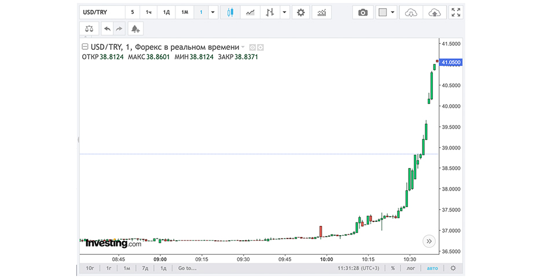544x278 pixels.
Task: Collapse the legend with the minus box
Action: coord(84,47)
